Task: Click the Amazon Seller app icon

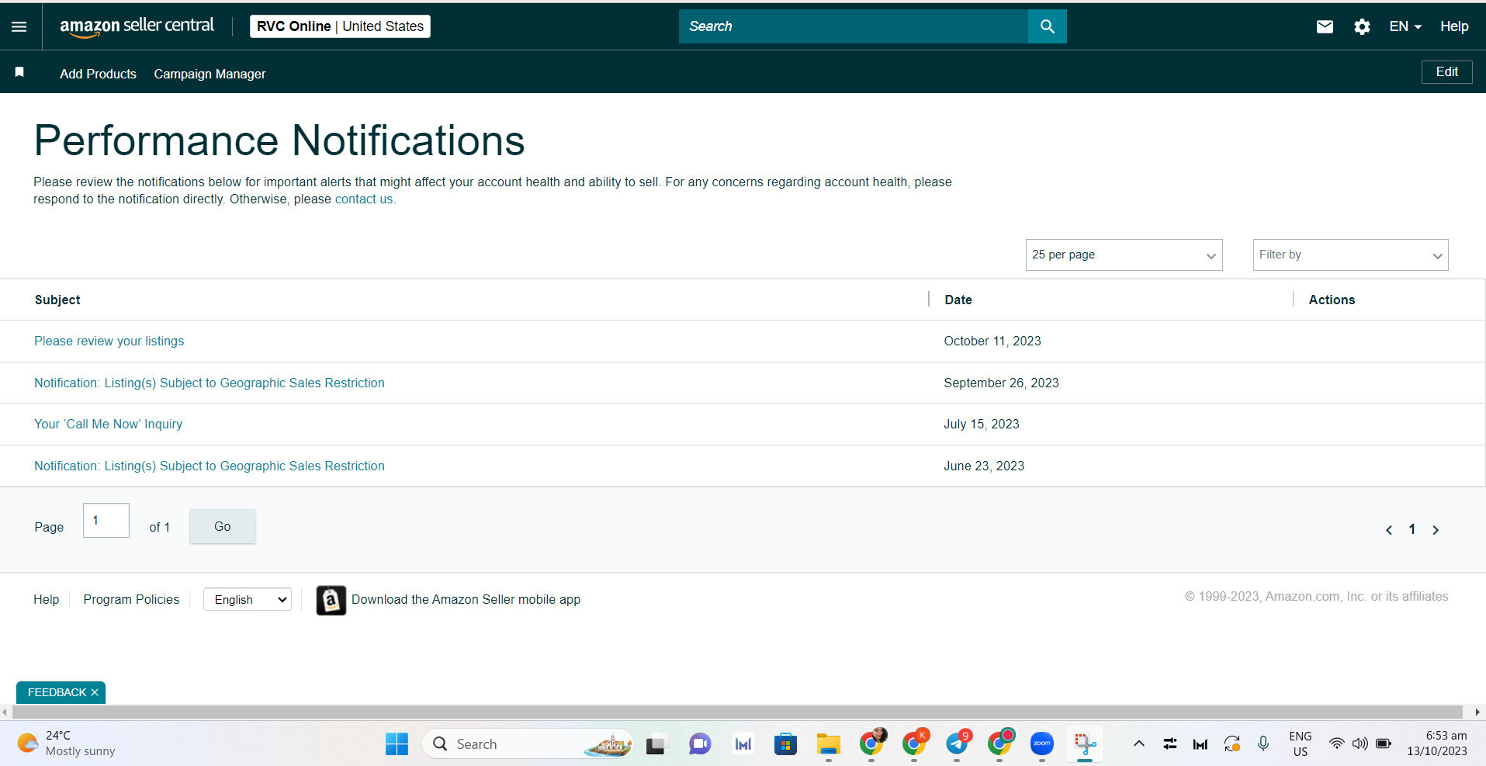Action: pos(331,600)
